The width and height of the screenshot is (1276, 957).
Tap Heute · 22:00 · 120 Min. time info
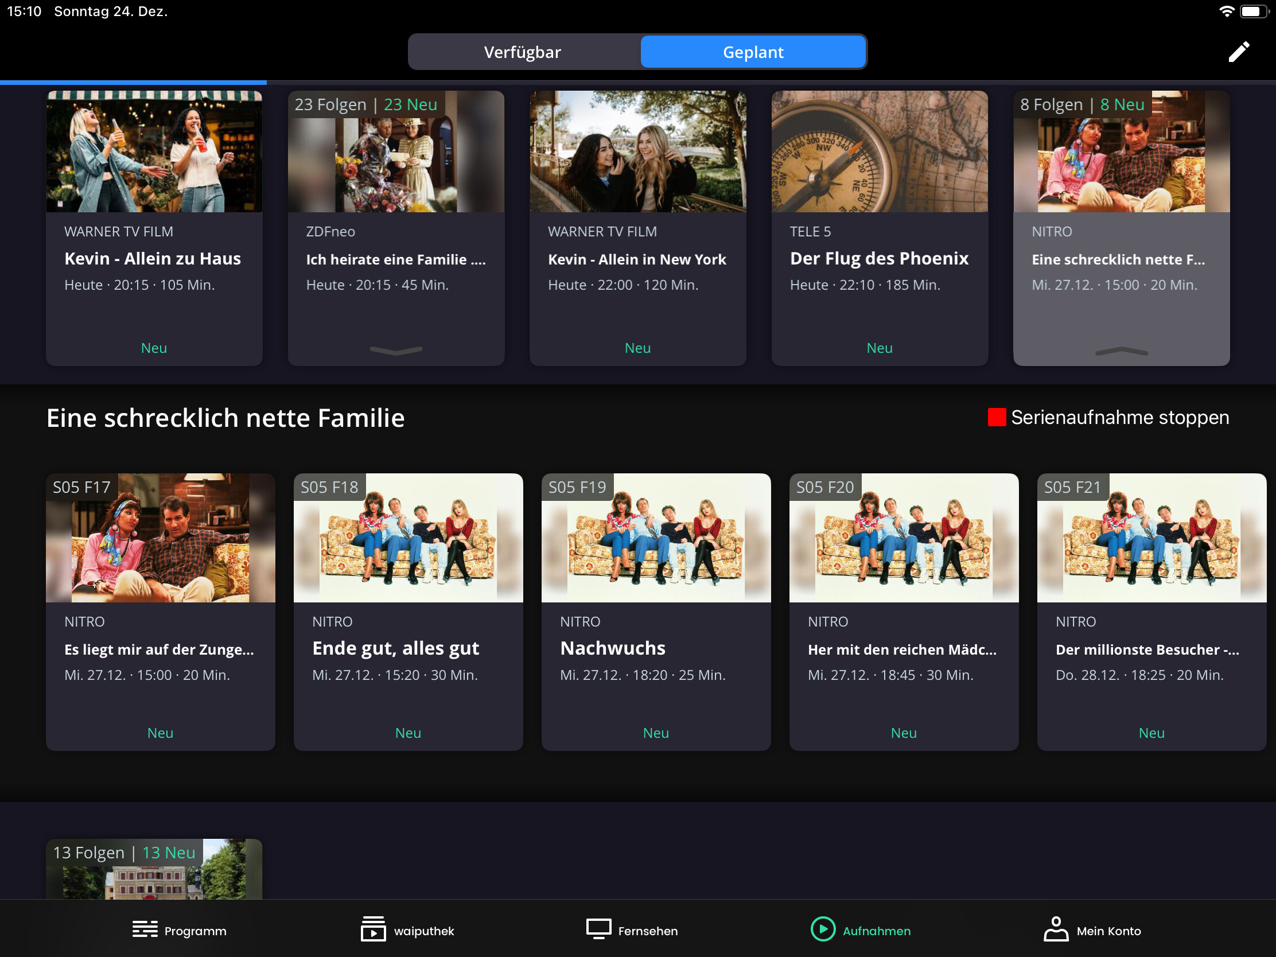coord(623,285)
